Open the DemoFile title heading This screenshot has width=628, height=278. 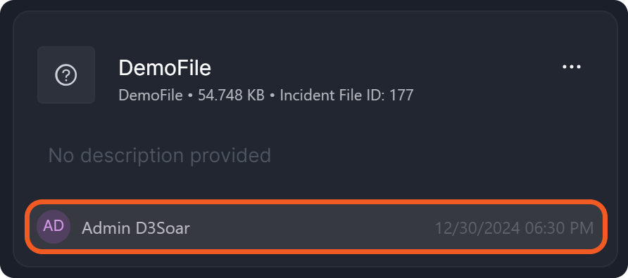pyautogui.click(x=165, y=68)
